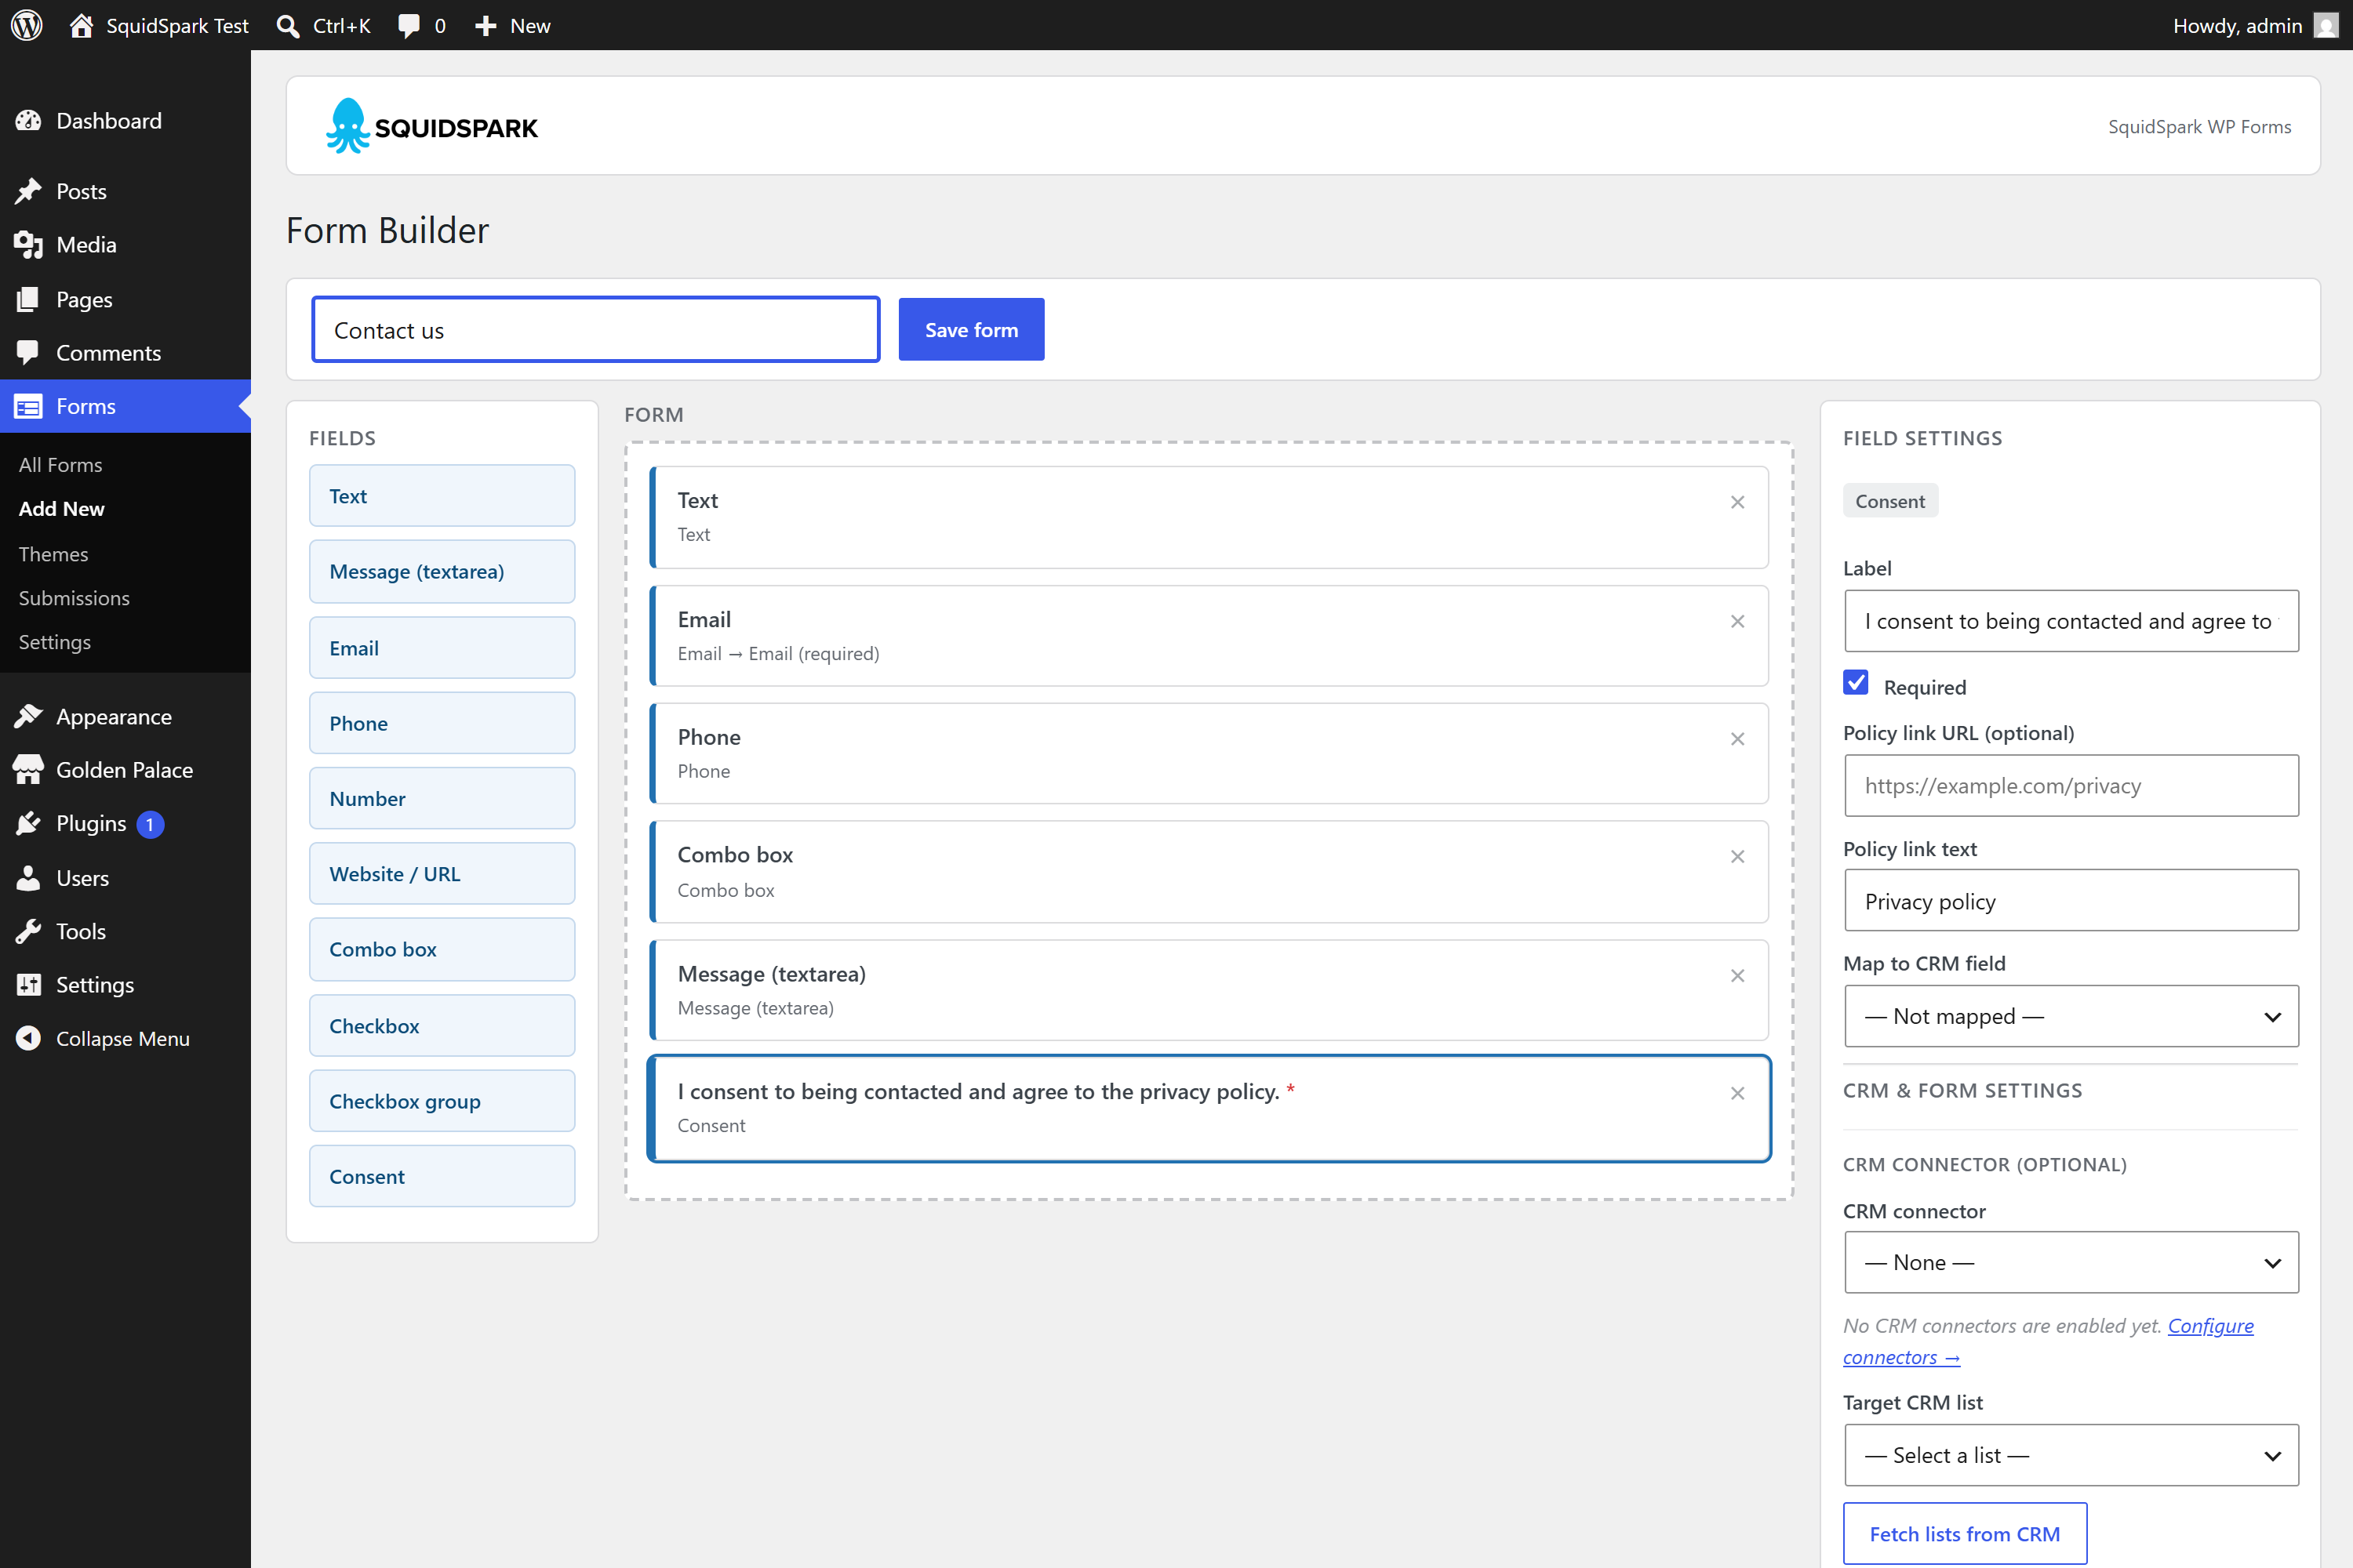The width and height of the screenshot is (2353, 1568).
Task: Edit the consent Label input
Action: click(2071, 621)
